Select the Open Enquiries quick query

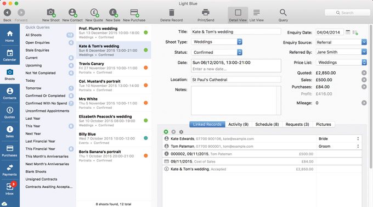(x=38, y=43)
